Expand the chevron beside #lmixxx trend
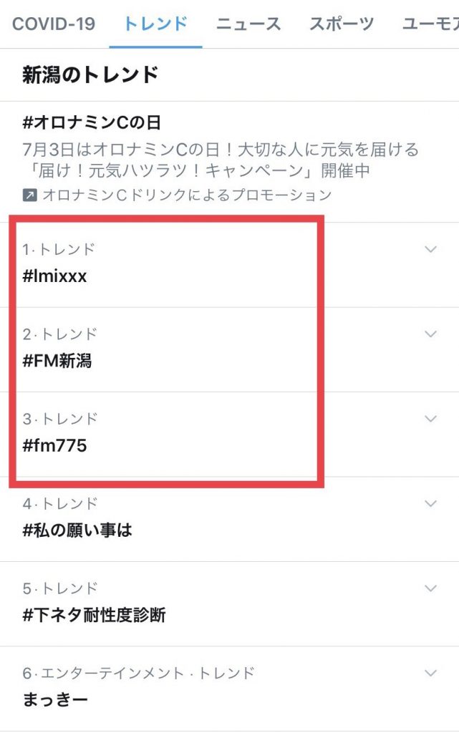The image size is (459, 733). pos(430,249)
